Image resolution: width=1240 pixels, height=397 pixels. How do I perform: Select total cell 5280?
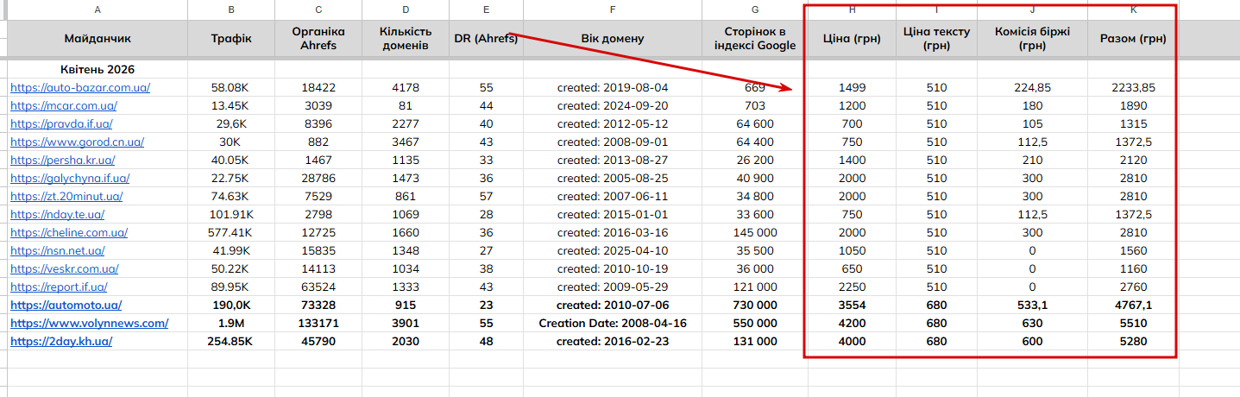(x=1133, y=342)
